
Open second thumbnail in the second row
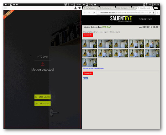point(105,53)
